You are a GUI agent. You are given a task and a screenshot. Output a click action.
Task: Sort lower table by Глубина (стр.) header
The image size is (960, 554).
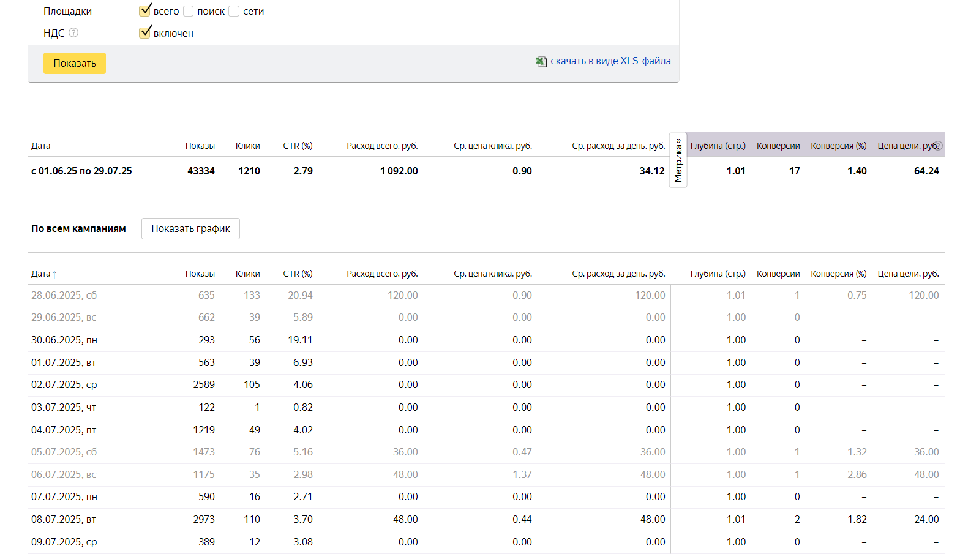718,274
